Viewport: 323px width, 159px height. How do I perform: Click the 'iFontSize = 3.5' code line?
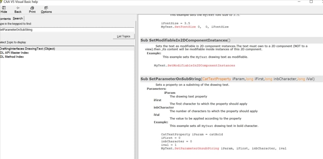(176, 23)
